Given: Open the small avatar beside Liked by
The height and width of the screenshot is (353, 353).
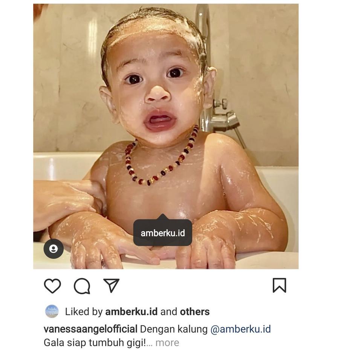Looking at the screenshot, I should [52, 312].
